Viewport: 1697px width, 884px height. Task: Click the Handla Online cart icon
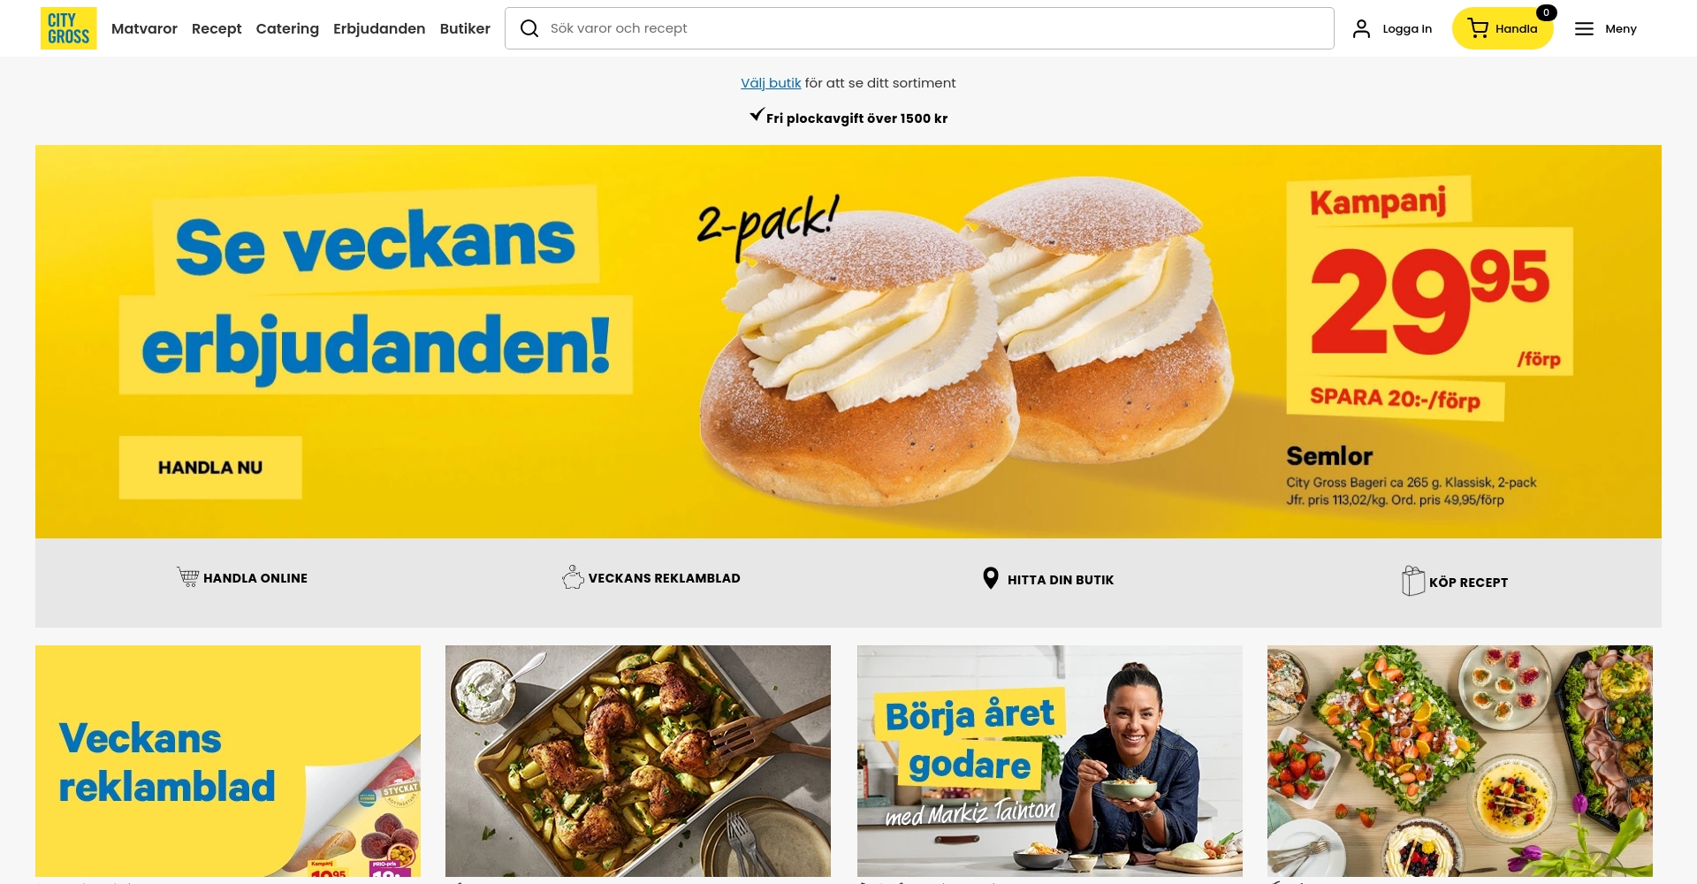[x=188, y=577]
